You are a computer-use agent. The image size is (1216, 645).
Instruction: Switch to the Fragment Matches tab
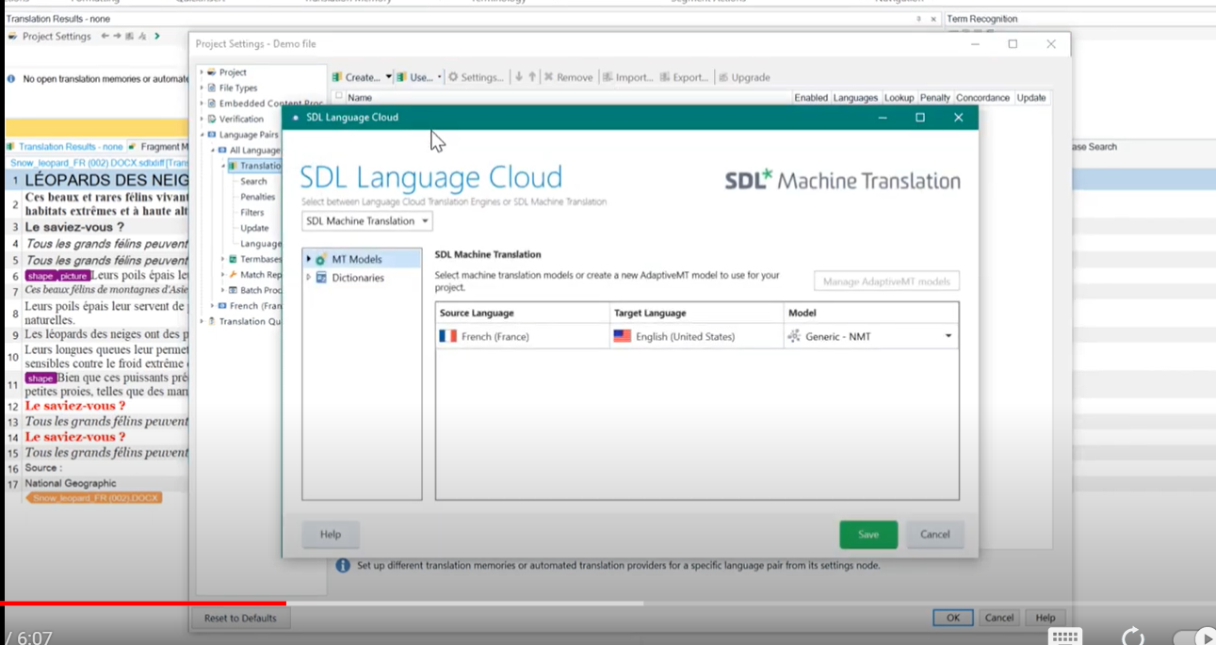coord(158,146)
